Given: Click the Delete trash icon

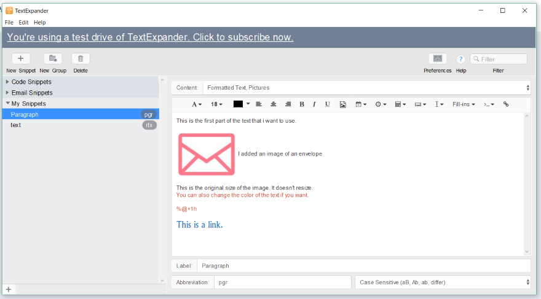Looking at the screenshot, I should click(81, 58).
